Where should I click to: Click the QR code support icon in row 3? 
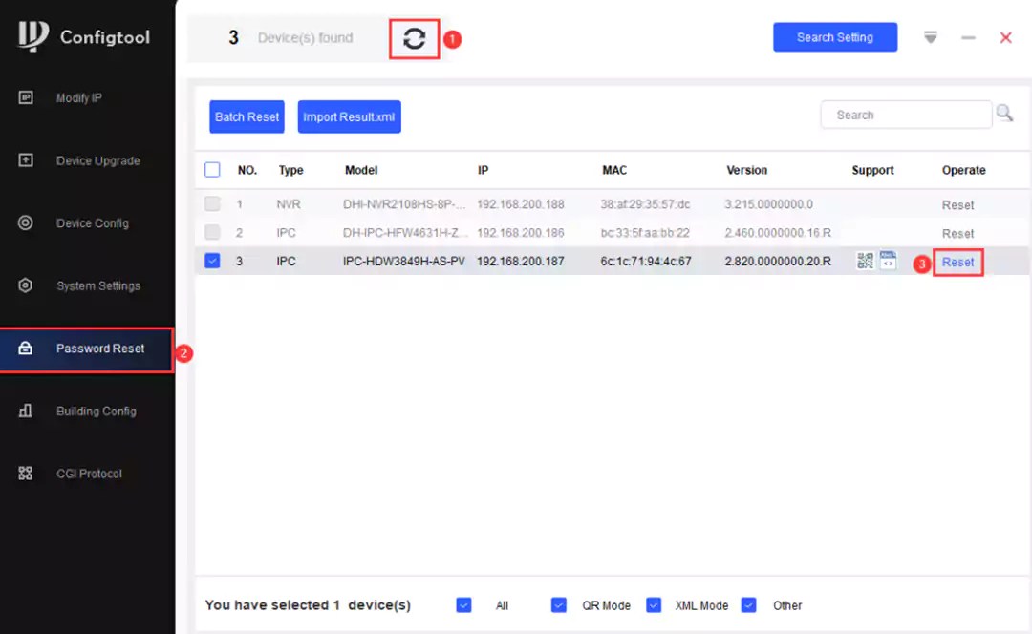(865, 261)
